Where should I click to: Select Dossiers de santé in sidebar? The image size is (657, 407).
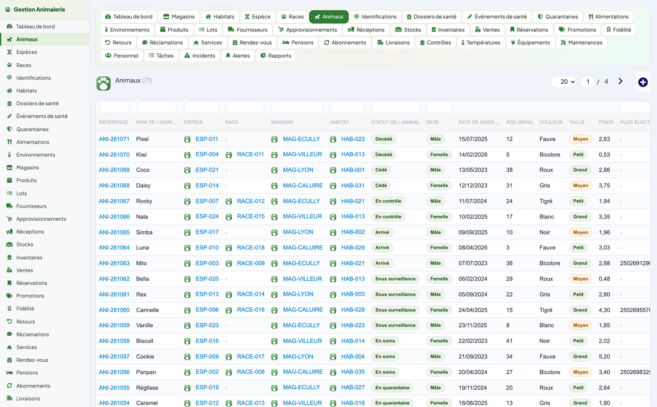click(37, 103)
